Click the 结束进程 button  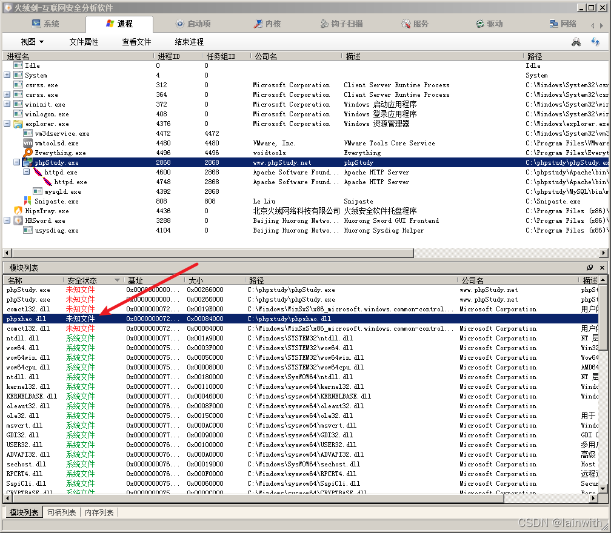(x=189, y=42)
